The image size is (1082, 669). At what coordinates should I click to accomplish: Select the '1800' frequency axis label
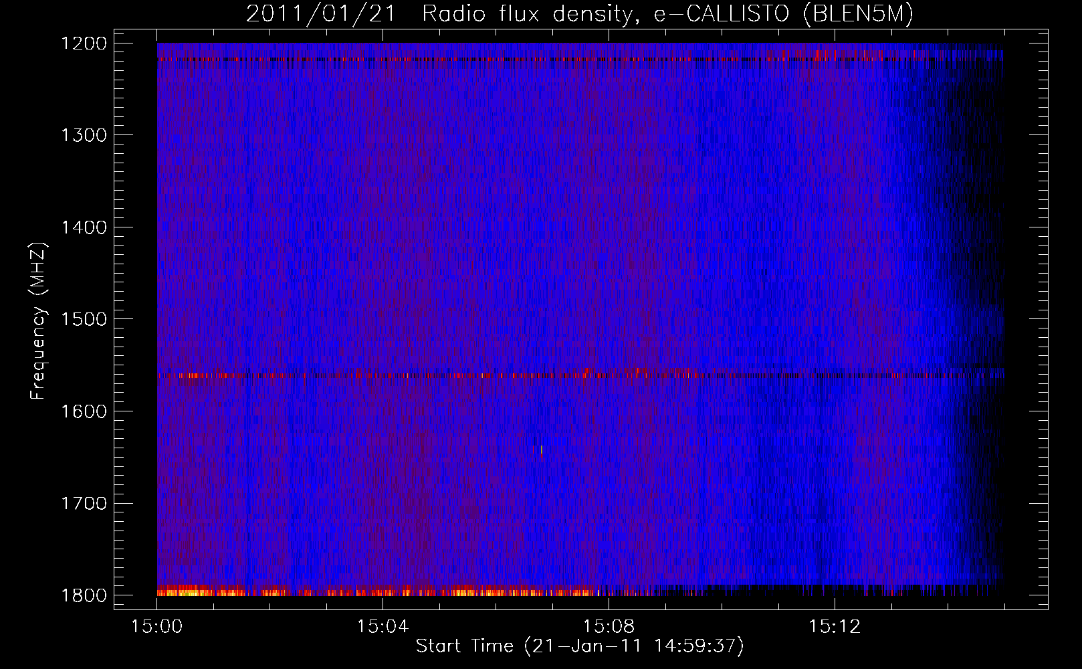point(84,595)
